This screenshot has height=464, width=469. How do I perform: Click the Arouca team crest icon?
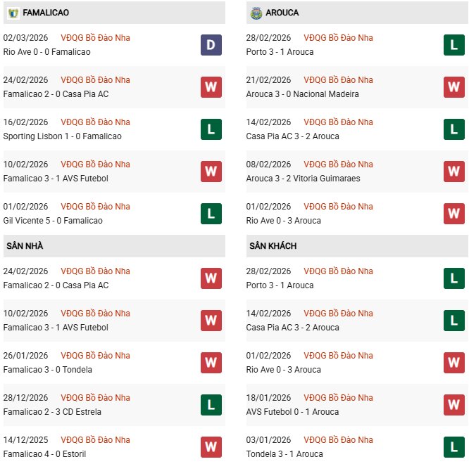[x=256, y=13]
